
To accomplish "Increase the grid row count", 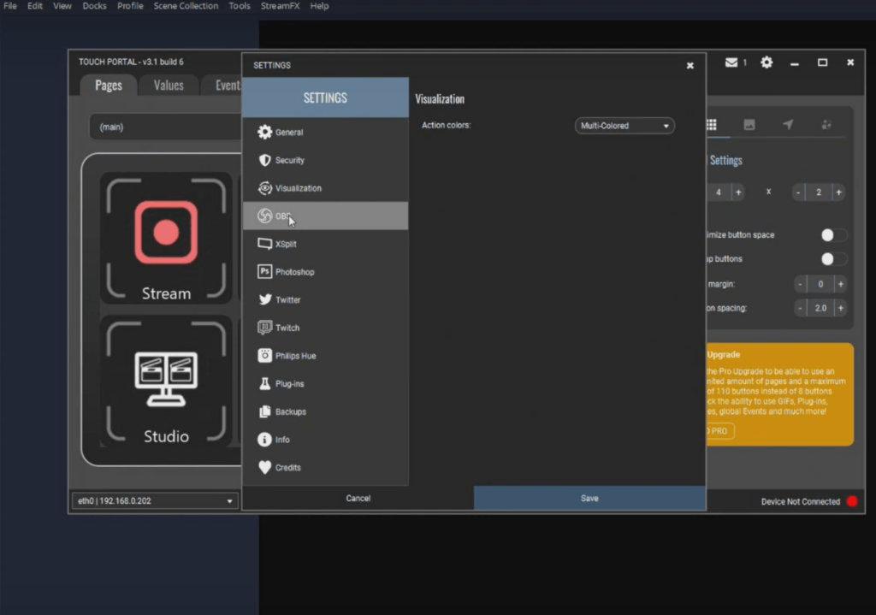I will click(x=838, y=192).
